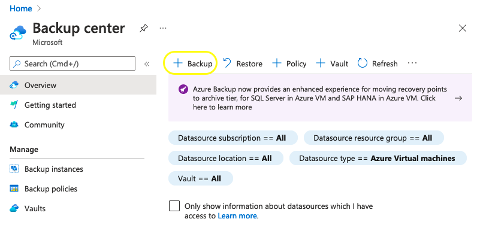Open toolbar overflow ellipsis after Refresh
Screen dimensions: 477x228
tap(412, 63)
